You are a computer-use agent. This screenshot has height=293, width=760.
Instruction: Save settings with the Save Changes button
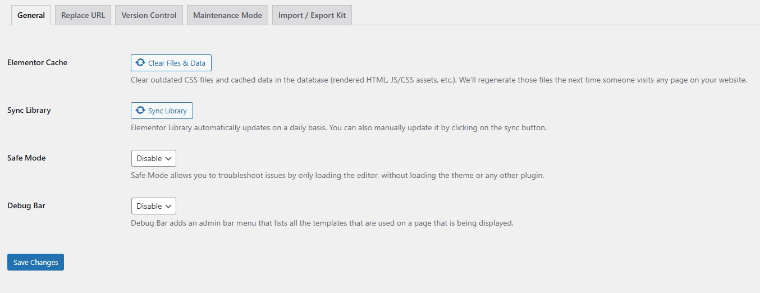click(x=35, y=262)
